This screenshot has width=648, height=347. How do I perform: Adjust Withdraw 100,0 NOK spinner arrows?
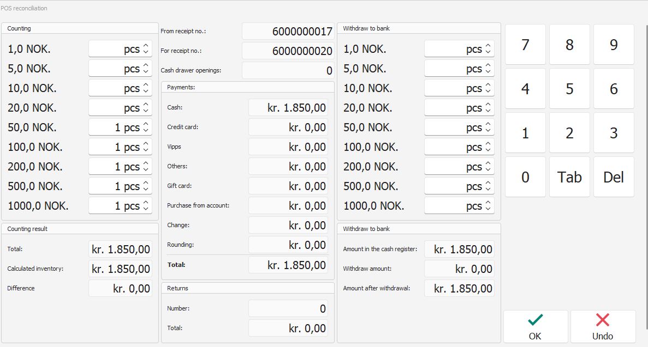pyautogui.click(x=488, y=147)
